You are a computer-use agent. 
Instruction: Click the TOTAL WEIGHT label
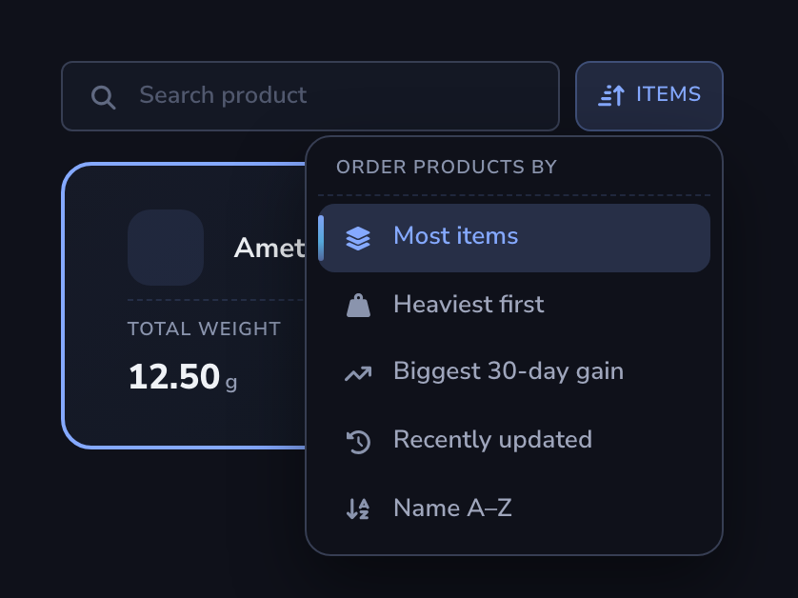click(x=204, y=329)
